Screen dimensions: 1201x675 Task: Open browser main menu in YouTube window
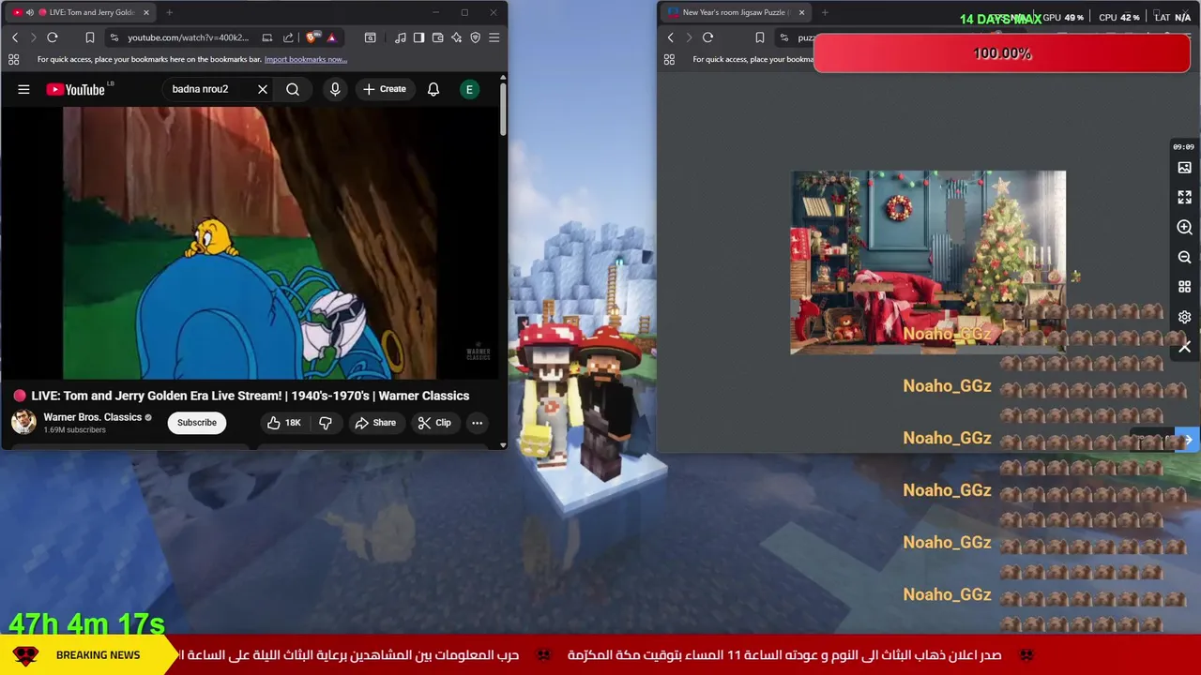click(x=494, y=37)
